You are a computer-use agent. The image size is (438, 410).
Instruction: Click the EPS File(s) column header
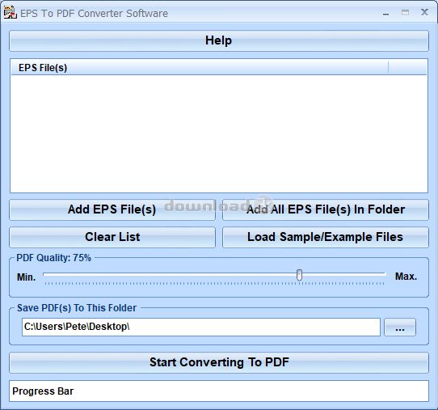[200, 68]
